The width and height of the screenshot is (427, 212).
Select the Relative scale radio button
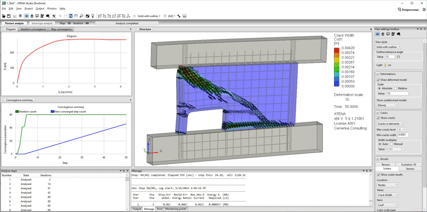[396, 88]
